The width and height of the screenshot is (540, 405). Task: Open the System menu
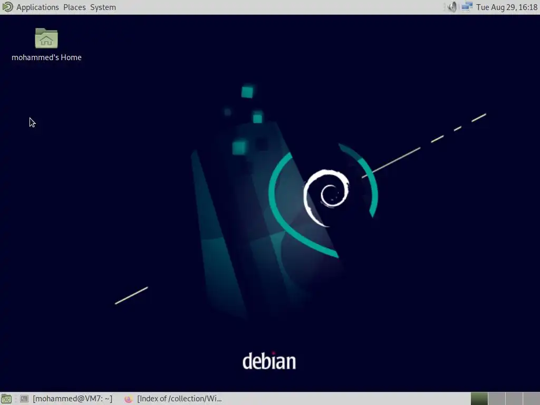pos(103,7)
